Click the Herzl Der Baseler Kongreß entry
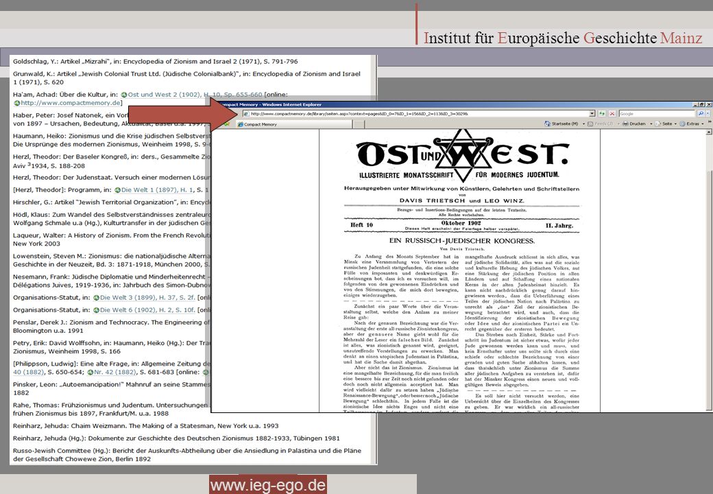This screenshot has height=494, width=713. tap(111, 161)
